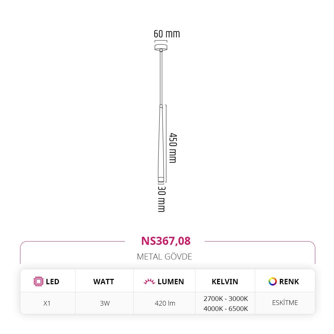334x334 pixels.
Task: Click the KELVIN column header
Action: 225,282
